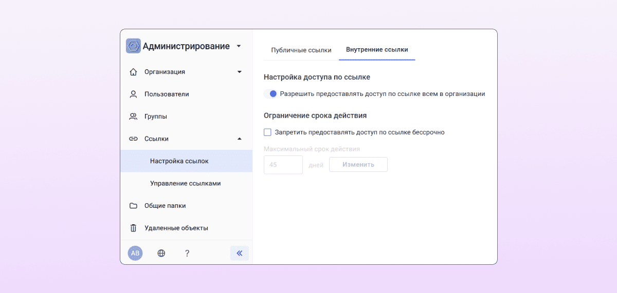Open help via question mark icon
The image size is (617, 293).
pyautogui.click(x=187, y=253)
